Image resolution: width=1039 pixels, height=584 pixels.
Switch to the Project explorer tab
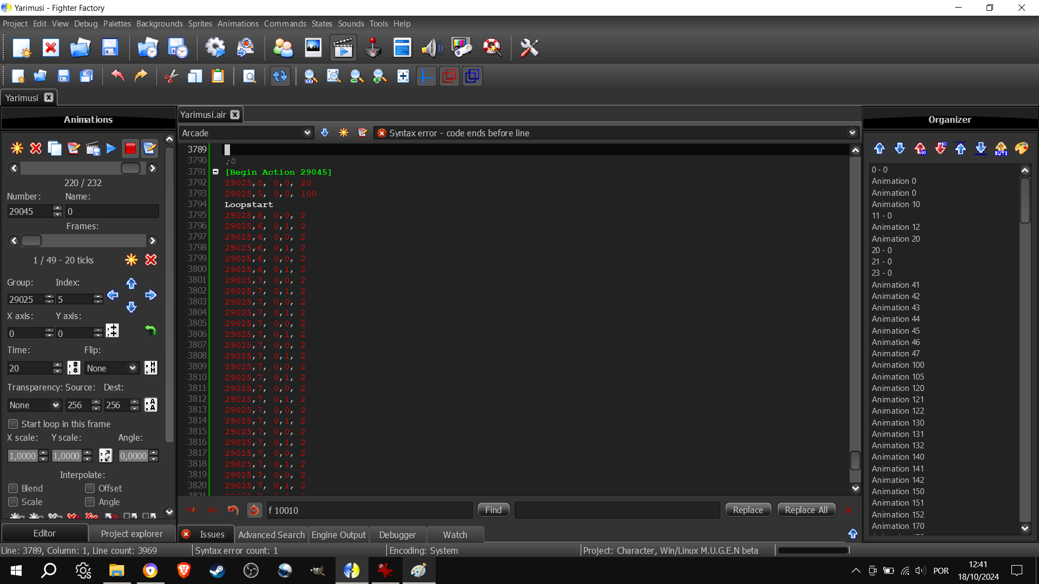[x=132, y=534]
